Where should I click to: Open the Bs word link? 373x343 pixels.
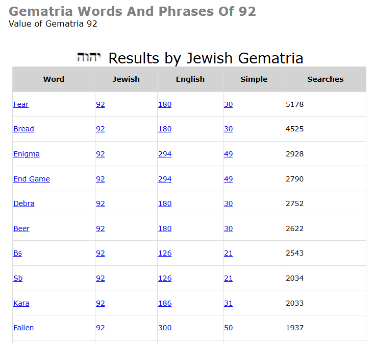pos(17,253)
